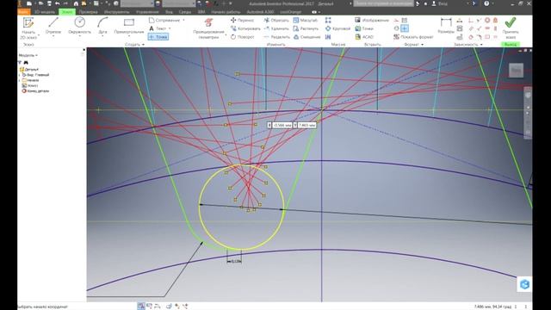The height and width of the screenshot is (310, 551).
Task: Click Finish Sketch green checkmark
Action: (511, 28)
